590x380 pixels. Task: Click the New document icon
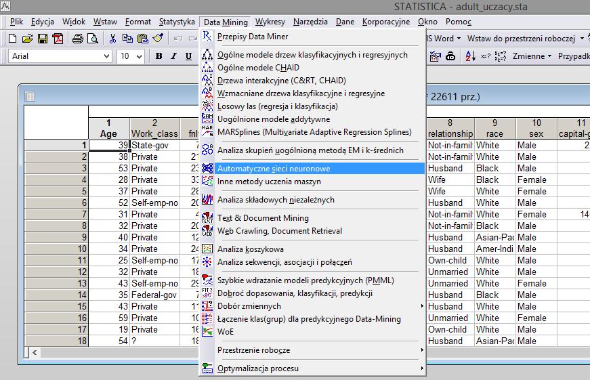tap(12, 39)
